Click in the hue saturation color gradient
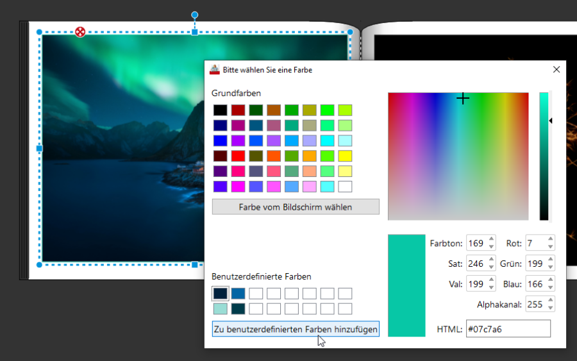This screenshot has width=577, height=361. (458, 156)
